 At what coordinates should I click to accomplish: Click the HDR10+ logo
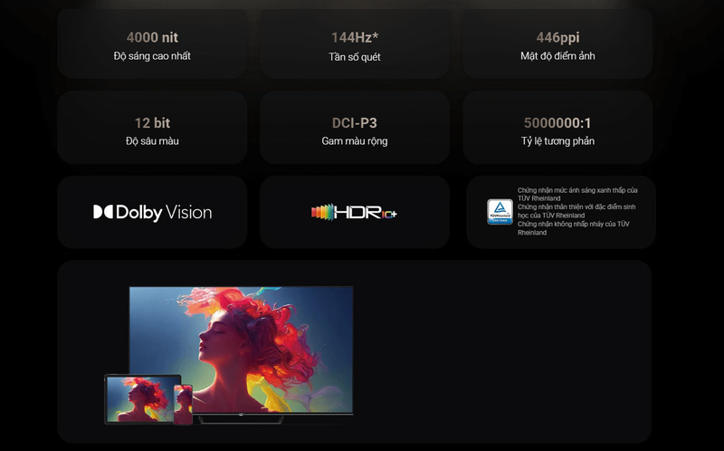point(354,212)
